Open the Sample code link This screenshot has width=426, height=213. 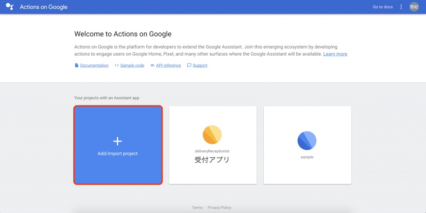pyautogui.click(x=132, y=65)
